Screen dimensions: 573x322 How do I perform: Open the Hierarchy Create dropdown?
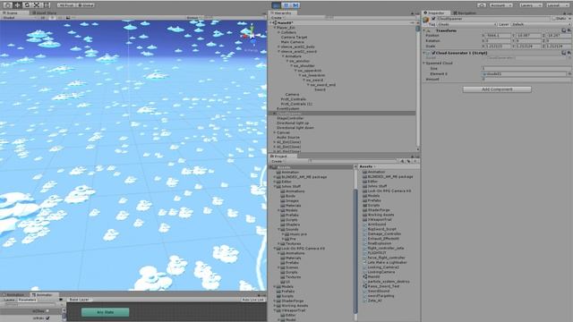[x=278, y=18]
